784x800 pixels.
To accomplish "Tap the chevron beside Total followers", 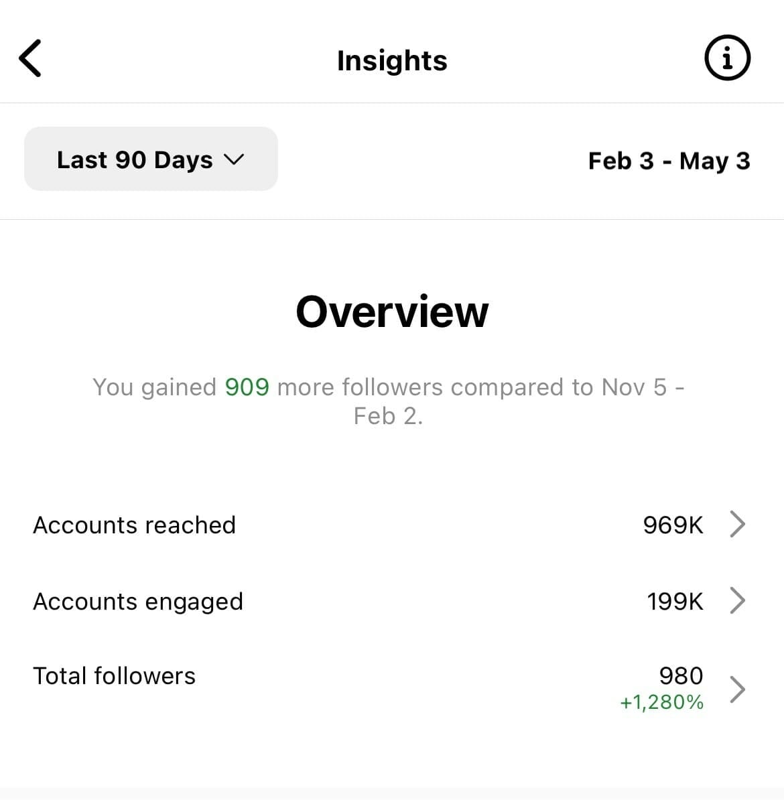I will pos(737,689).
